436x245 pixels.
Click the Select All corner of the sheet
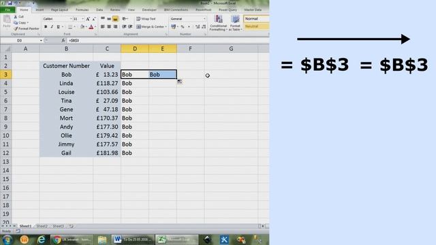coord(6,49)
